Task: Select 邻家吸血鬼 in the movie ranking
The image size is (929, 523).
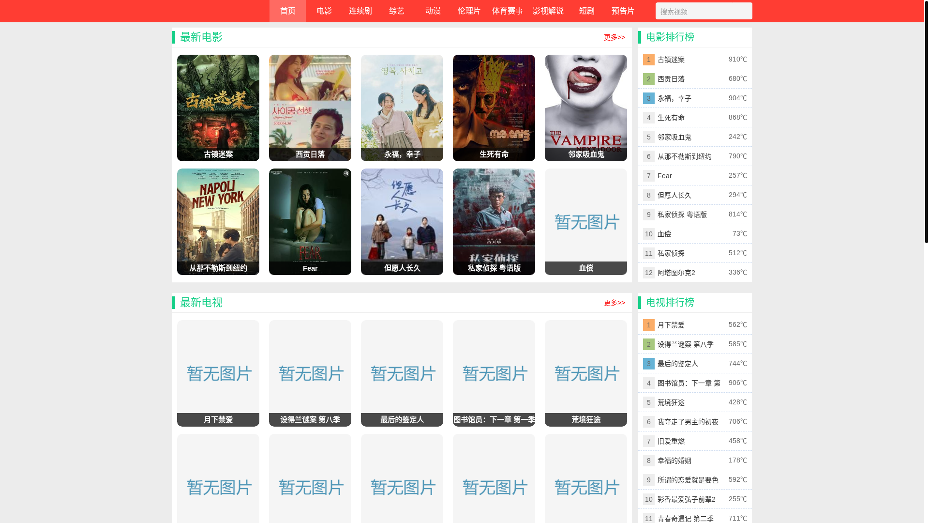Action: tap(674, 137)
